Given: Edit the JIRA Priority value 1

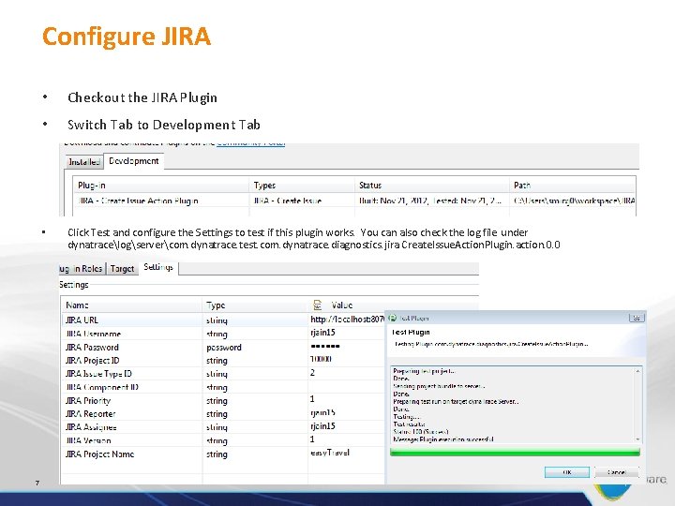Looking at the screenshot, I should pos(312,399).
